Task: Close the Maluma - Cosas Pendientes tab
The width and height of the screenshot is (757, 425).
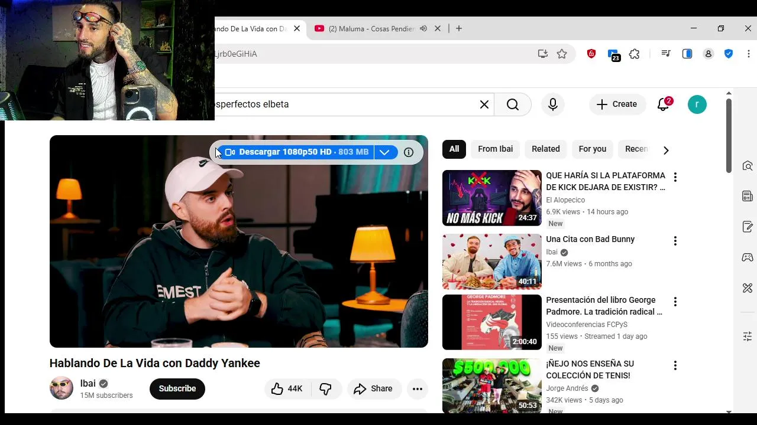Action: (x=438, y=28)
